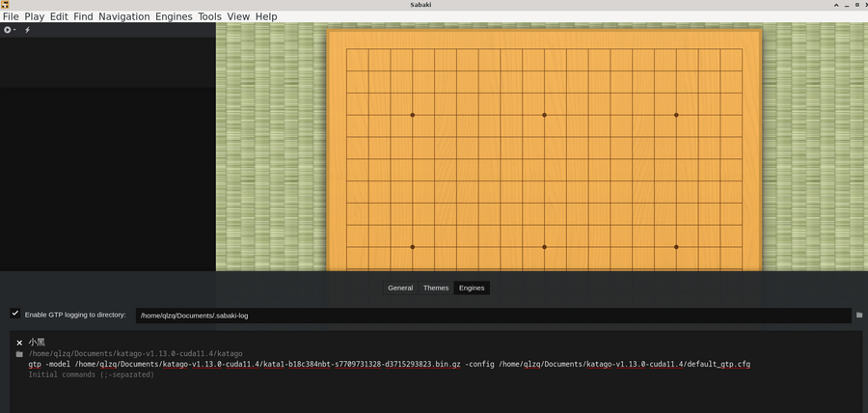Open the Edit menu
This screenshot has height=413, width=868.
pyautogui.click(x=59, y=16)
